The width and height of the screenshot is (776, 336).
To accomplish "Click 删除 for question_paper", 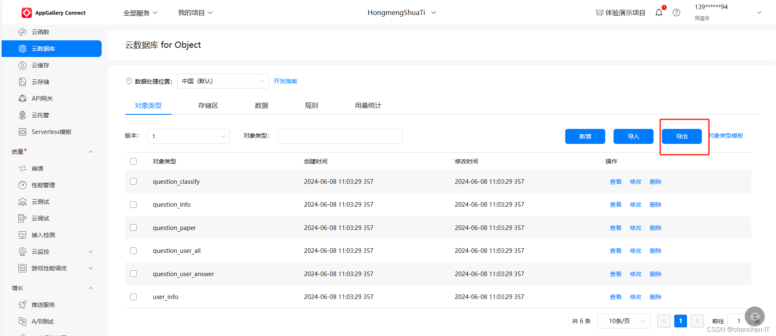I will point(656,228).
